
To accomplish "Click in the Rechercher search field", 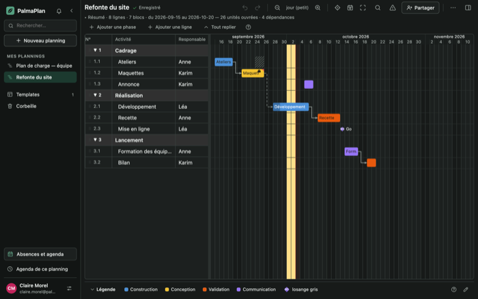I will click(40, 25).
